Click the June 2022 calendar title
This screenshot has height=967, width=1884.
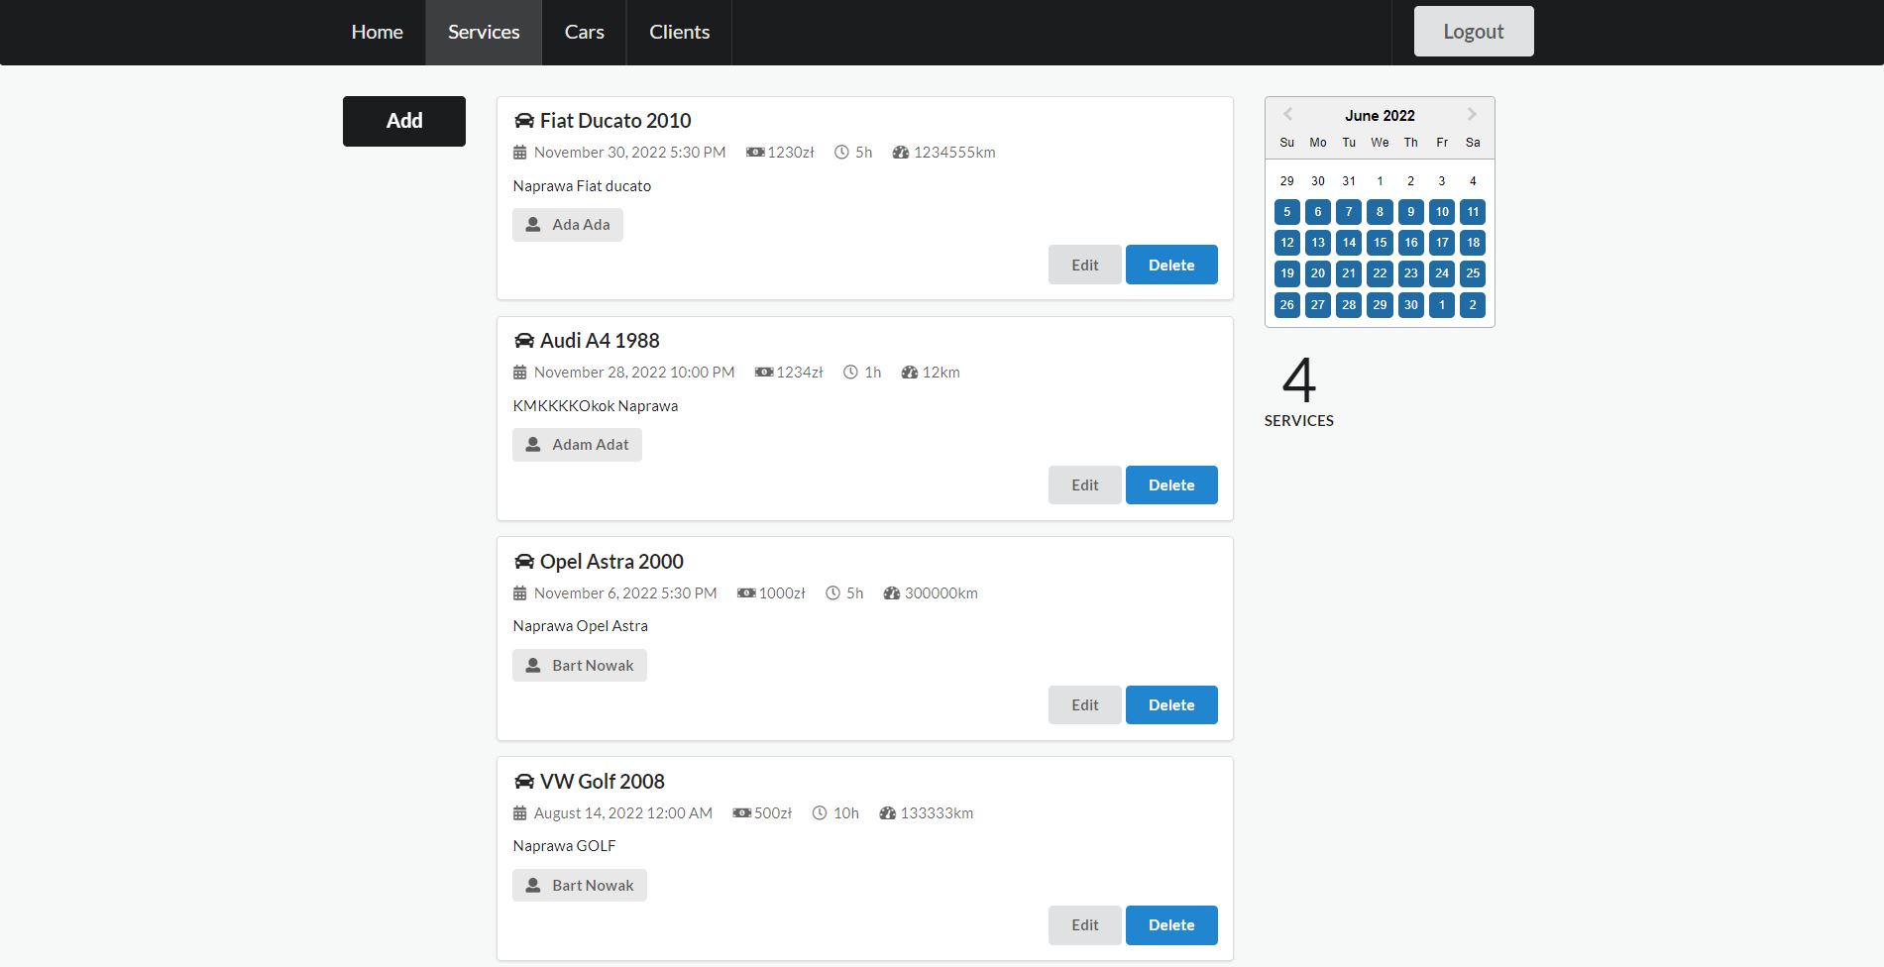coord(1380,116)
